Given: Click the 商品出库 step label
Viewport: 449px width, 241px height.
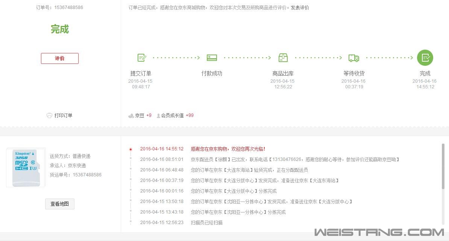Looking at the screenshot, I should tap(283, 74).
